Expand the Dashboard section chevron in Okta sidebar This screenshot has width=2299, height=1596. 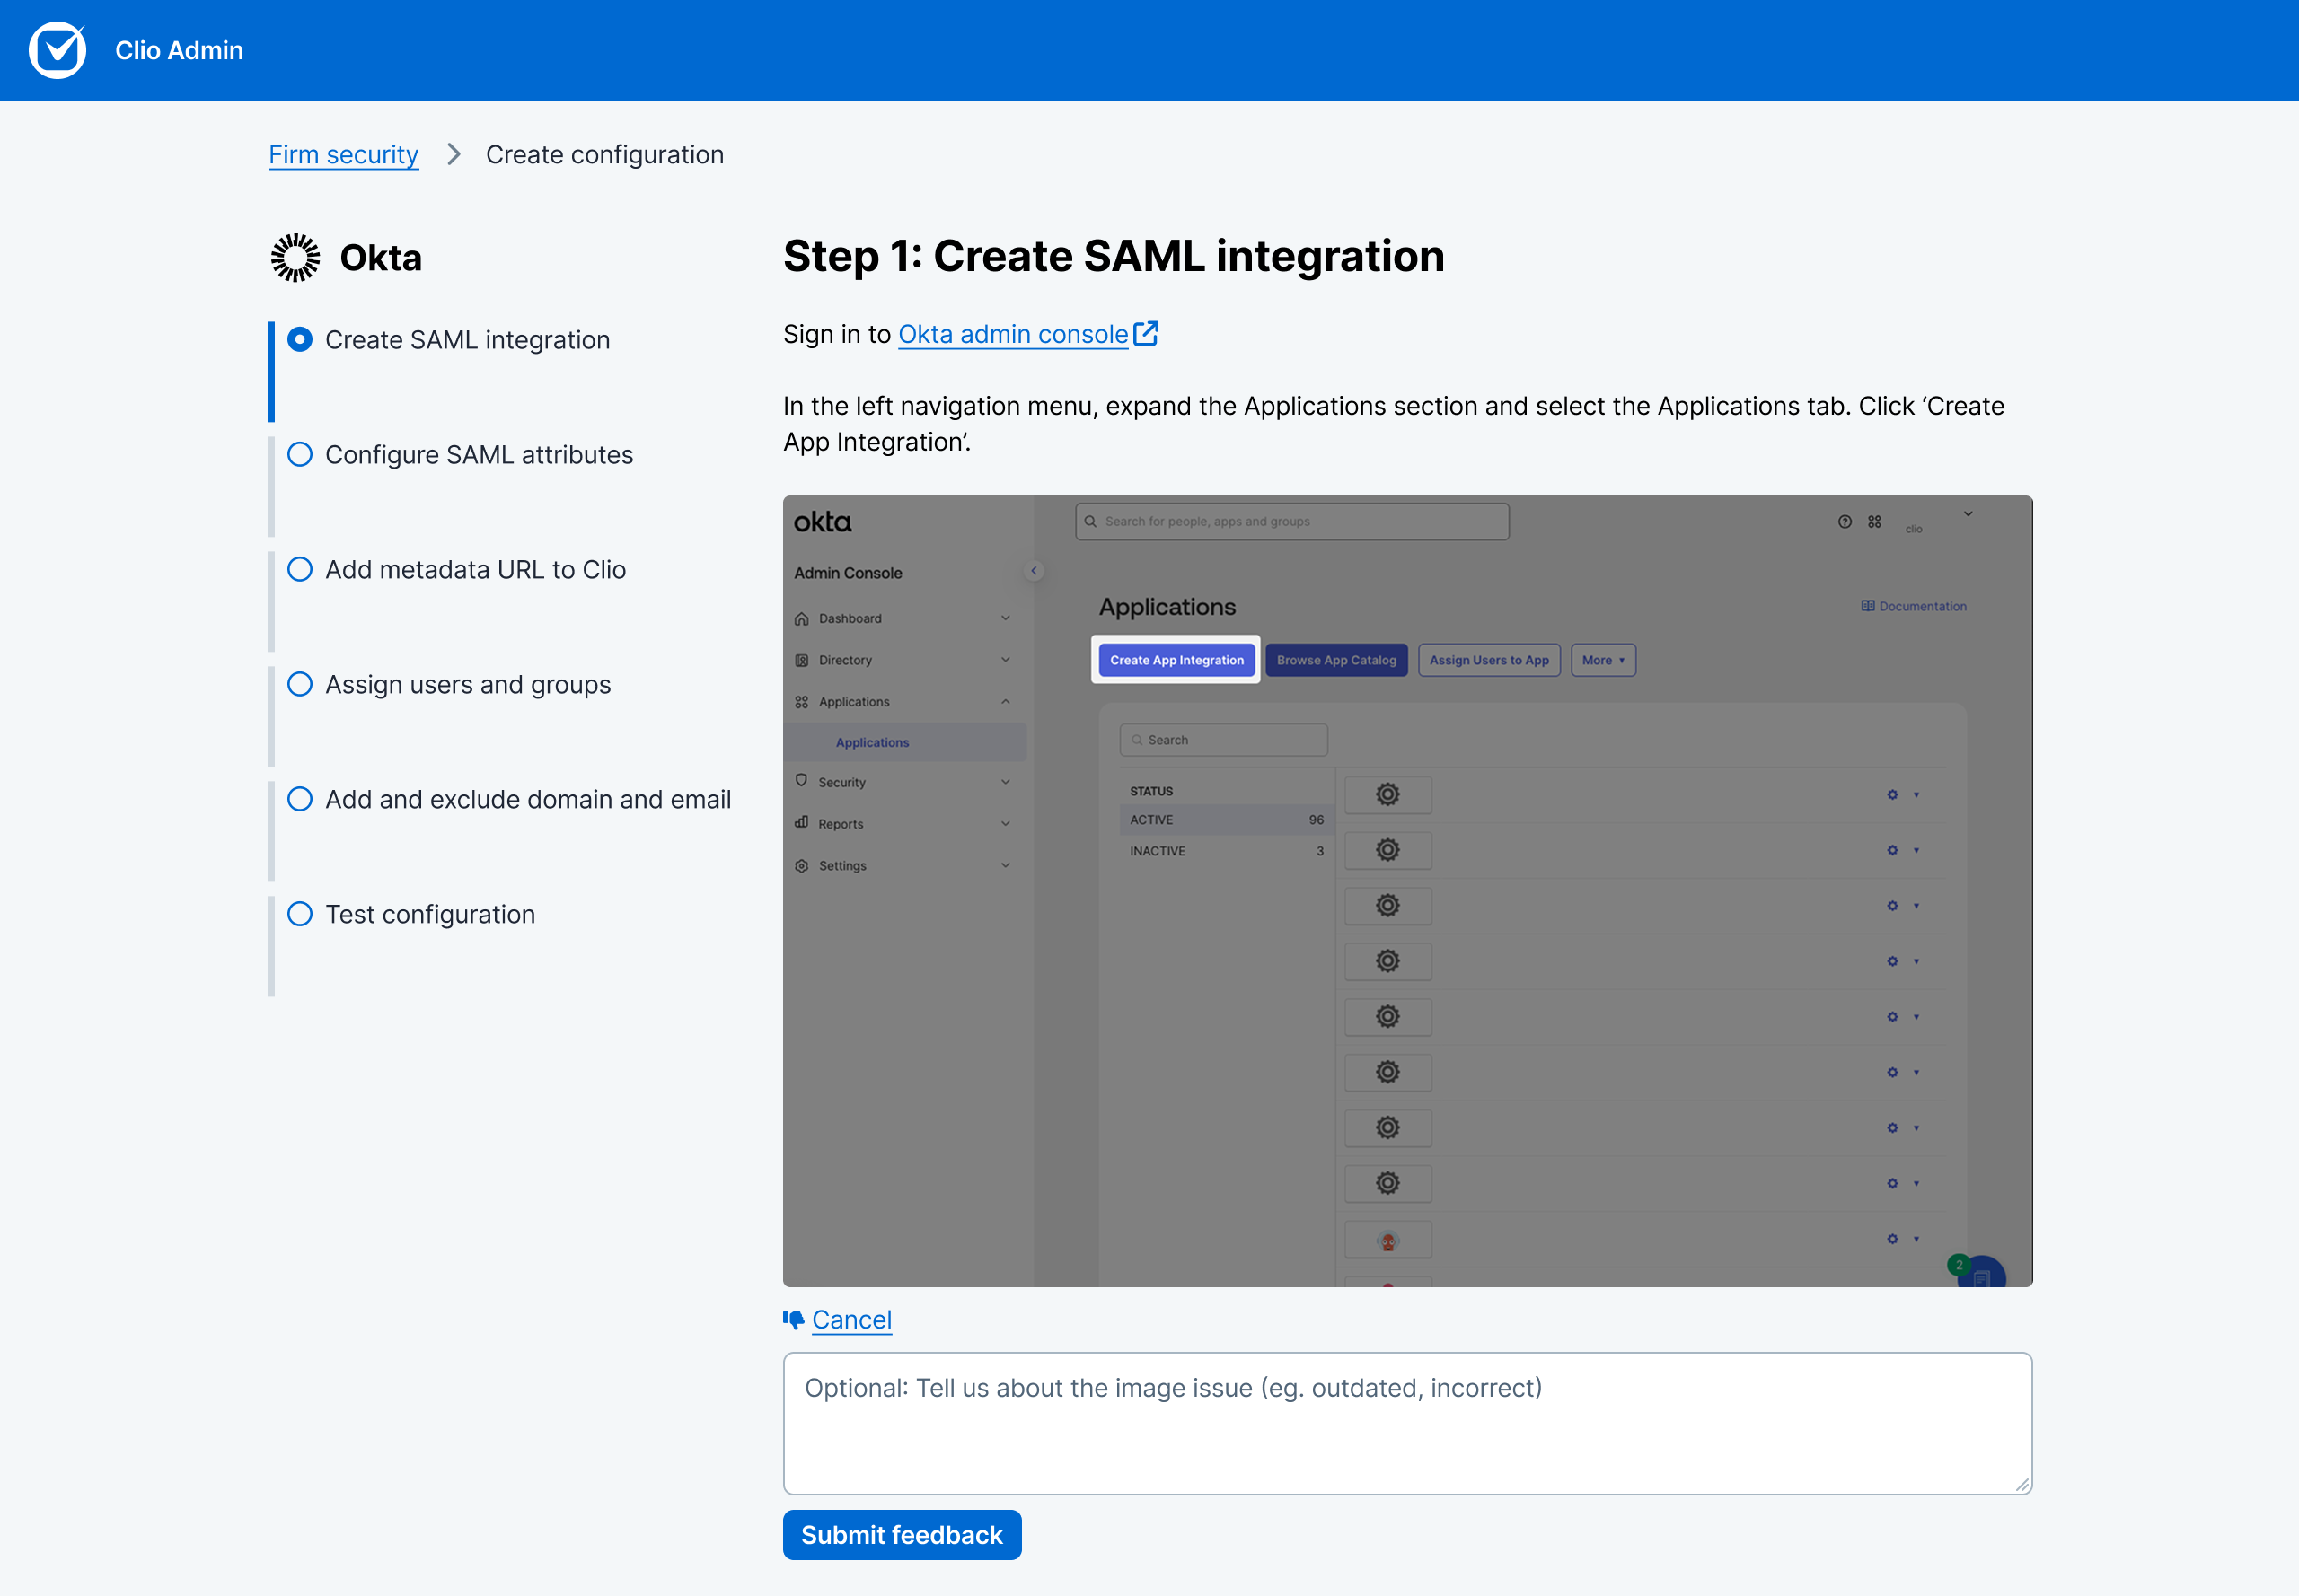coord(1006,618)
